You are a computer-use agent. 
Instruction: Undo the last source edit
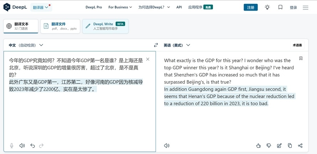click(x=32, y=145)
